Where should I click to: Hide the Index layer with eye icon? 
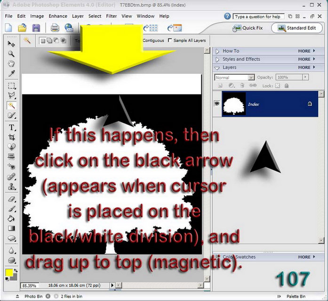217,103
